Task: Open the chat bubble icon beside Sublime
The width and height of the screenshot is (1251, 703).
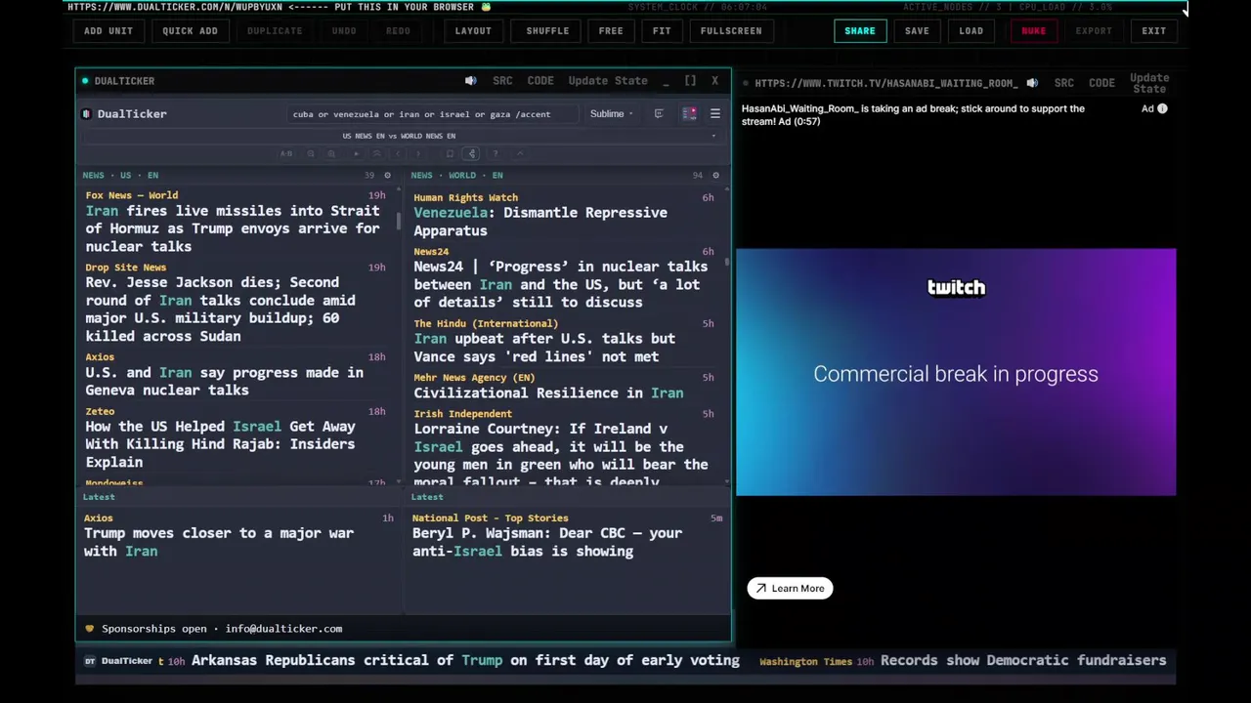Action: tap(659, 114)
